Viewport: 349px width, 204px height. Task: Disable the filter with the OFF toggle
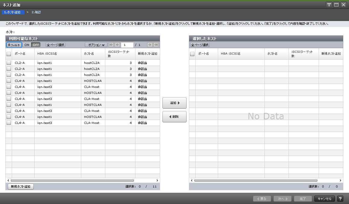coord(36,45)
